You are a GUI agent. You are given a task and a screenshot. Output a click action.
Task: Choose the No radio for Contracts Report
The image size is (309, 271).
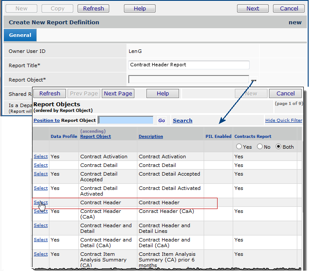click(260, 147)
